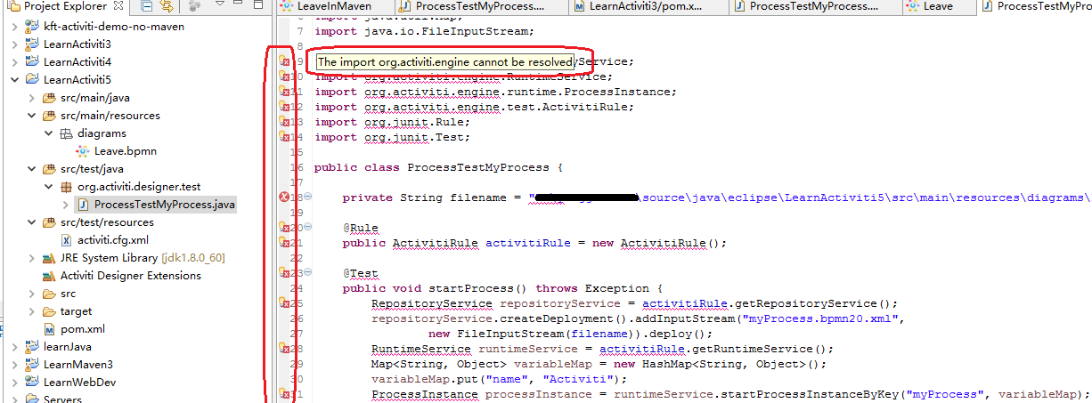Click the 'import org.junit.Rule;' line
Image resolution: width=1092 pixels, height=403 pixels.
tap(392, 122)
